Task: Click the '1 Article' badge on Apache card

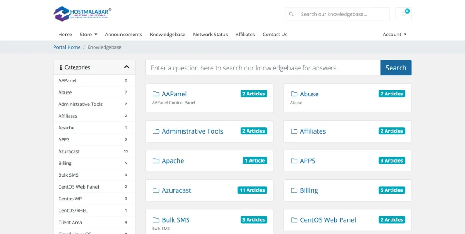Action: pyautogui.click(x=255, y=160)
